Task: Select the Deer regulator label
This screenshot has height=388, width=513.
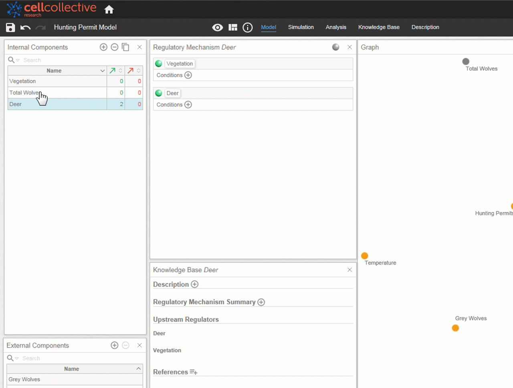Action: tap(173, 93)
